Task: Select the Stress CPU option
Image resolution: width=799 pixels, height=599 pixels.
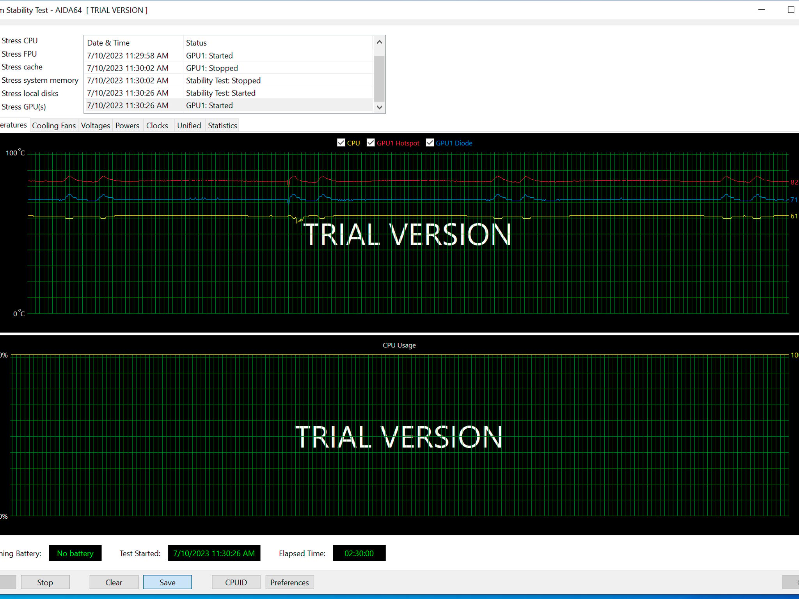Action: pos(20,41)
